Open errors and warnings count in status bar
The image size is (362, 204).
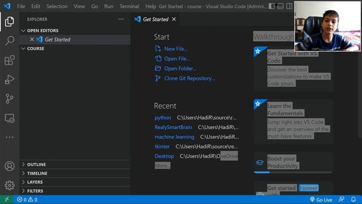[27, 199]
